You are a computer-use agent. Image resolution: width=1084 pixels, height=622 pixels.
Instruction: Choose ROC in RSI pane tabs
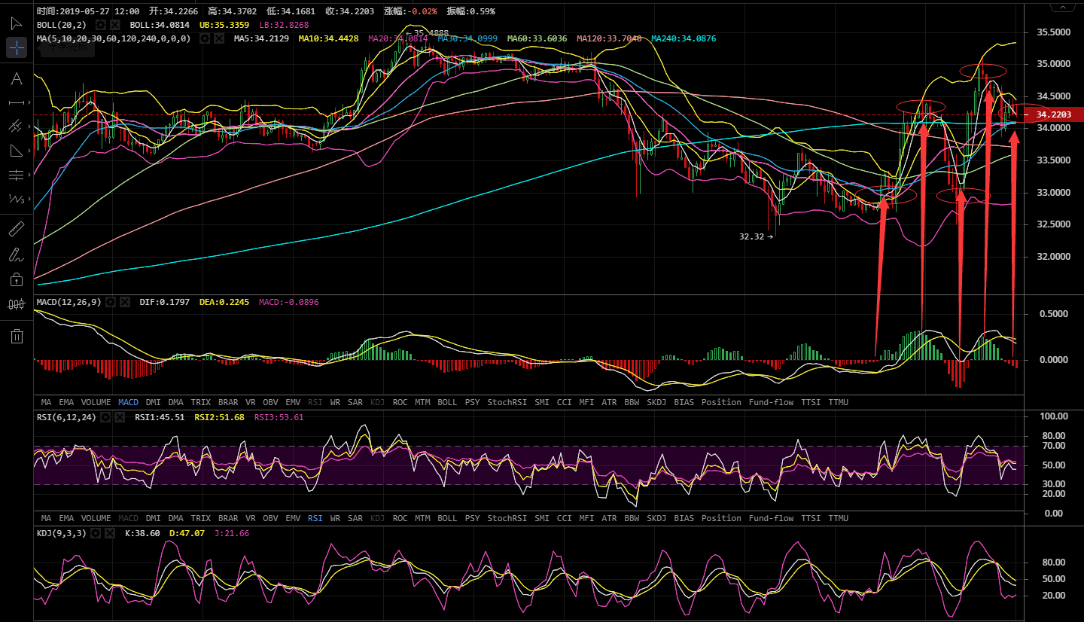pyautogui.click(x=400, y=518)
